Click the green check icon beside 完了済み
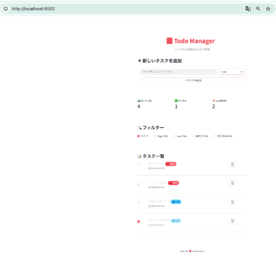The image size is (276, 274). pyautogui.click(x=176, y=101)
